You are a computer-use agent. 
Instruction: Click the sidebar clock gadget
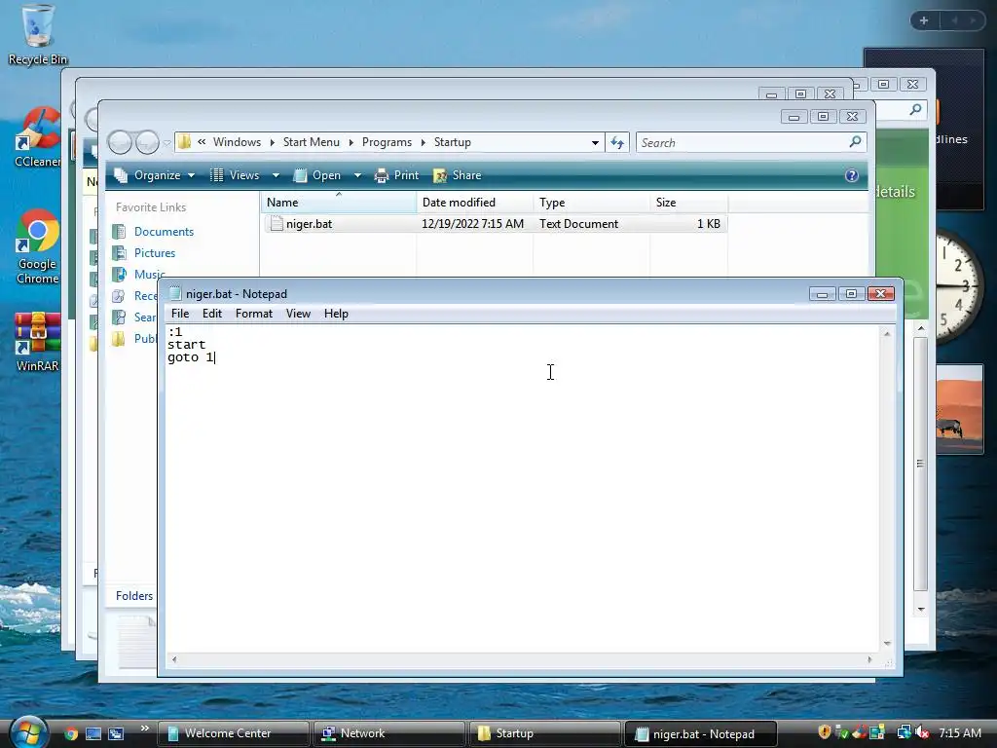[x=959, y=286]
